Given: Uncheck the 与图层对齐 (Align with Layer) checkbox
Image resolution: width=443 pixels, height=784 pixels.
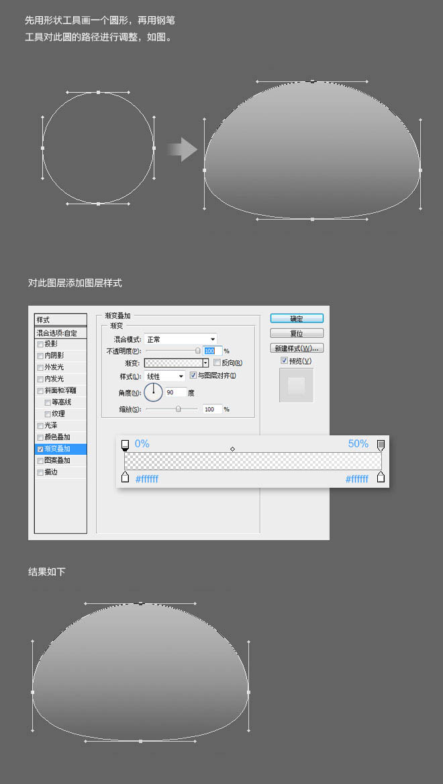Looking at the screenshot, I should point(193,376).
